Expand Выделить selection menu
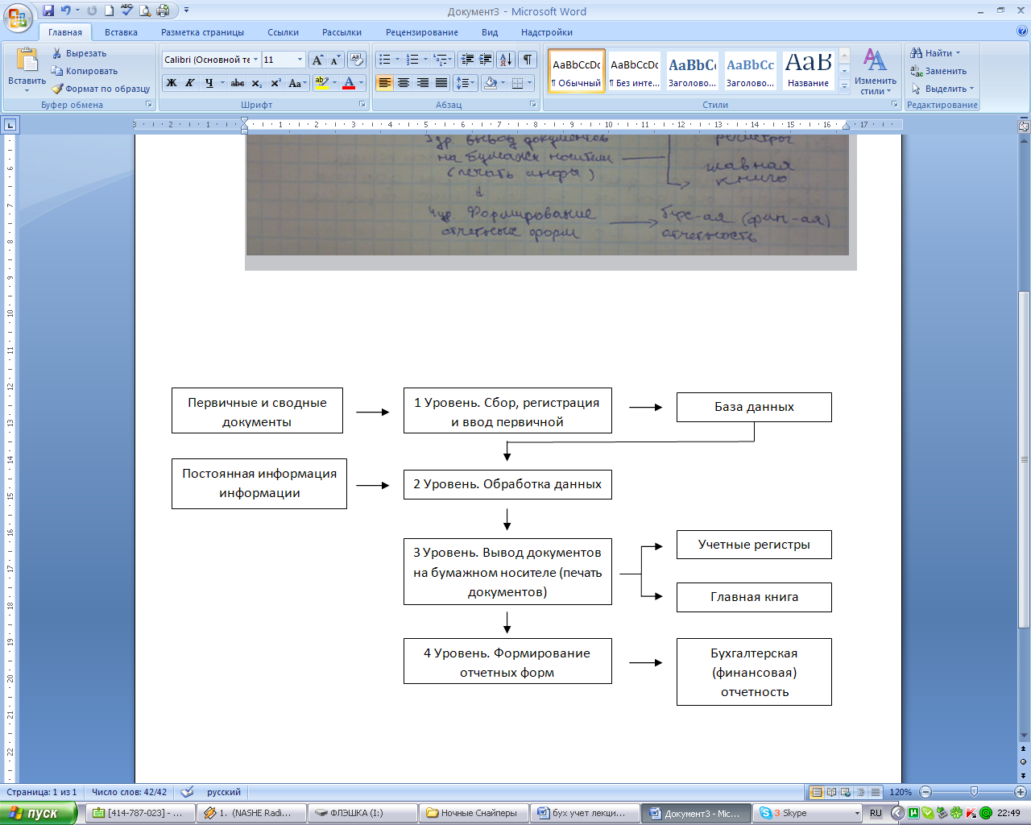 click(x=942, y=89)
